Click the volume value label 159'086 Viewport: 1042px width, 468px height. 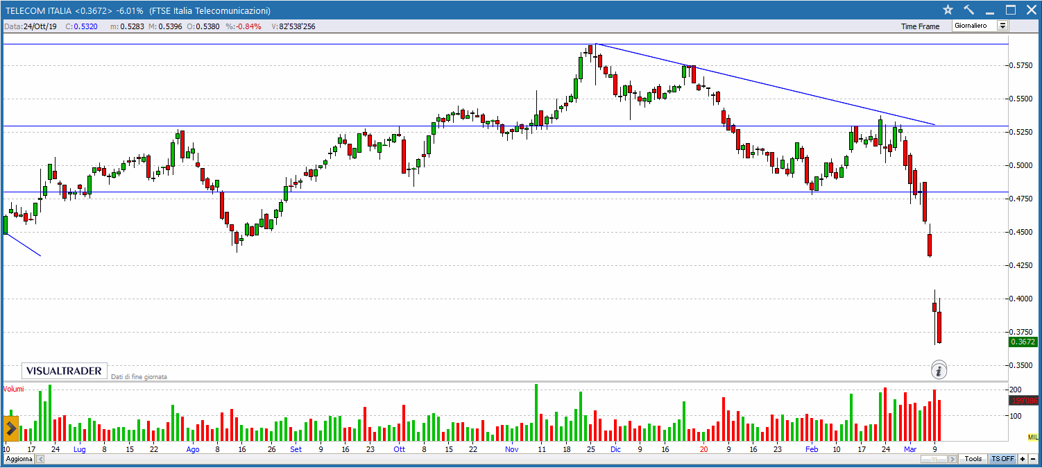(x=1024, y=401)
